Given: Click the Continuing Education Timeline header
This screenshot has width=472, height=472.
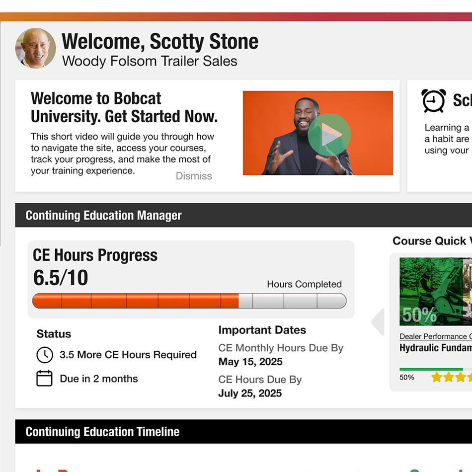Looking at the screenshot, I should point(102,432).
